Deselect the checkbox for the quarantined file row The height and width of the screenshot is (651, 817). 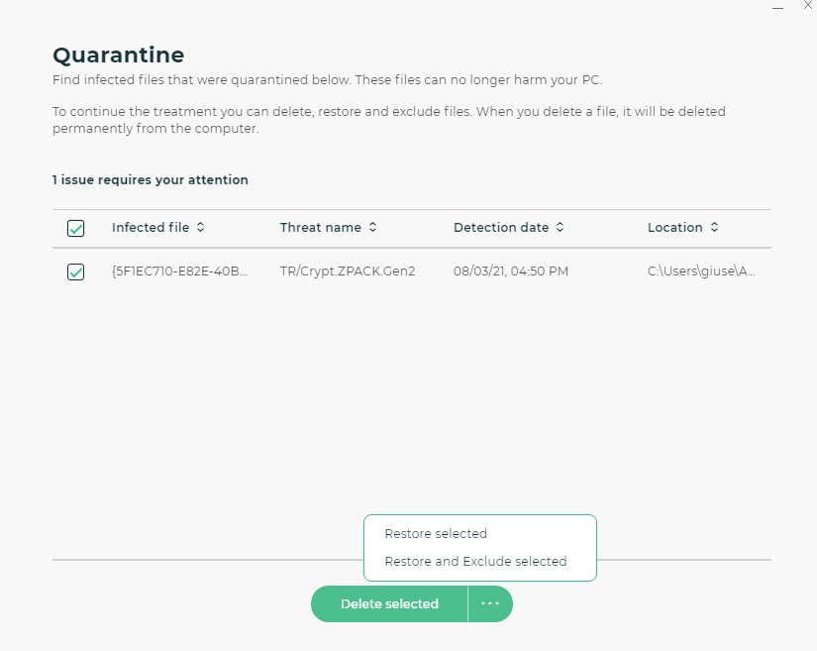[x=76, y=271]
